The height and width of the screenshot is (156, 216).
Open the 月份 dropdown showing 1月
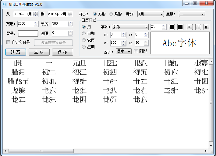[150, 14]
